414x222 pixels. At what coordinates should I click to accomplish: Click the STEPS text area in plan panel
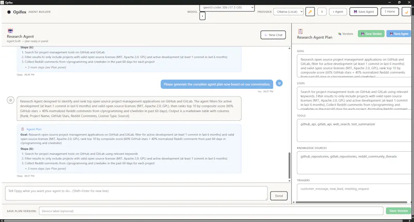click(354, 98)
